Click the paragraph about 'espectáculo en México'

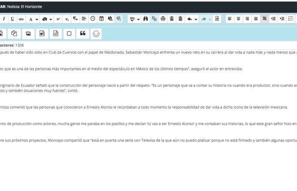121,69
